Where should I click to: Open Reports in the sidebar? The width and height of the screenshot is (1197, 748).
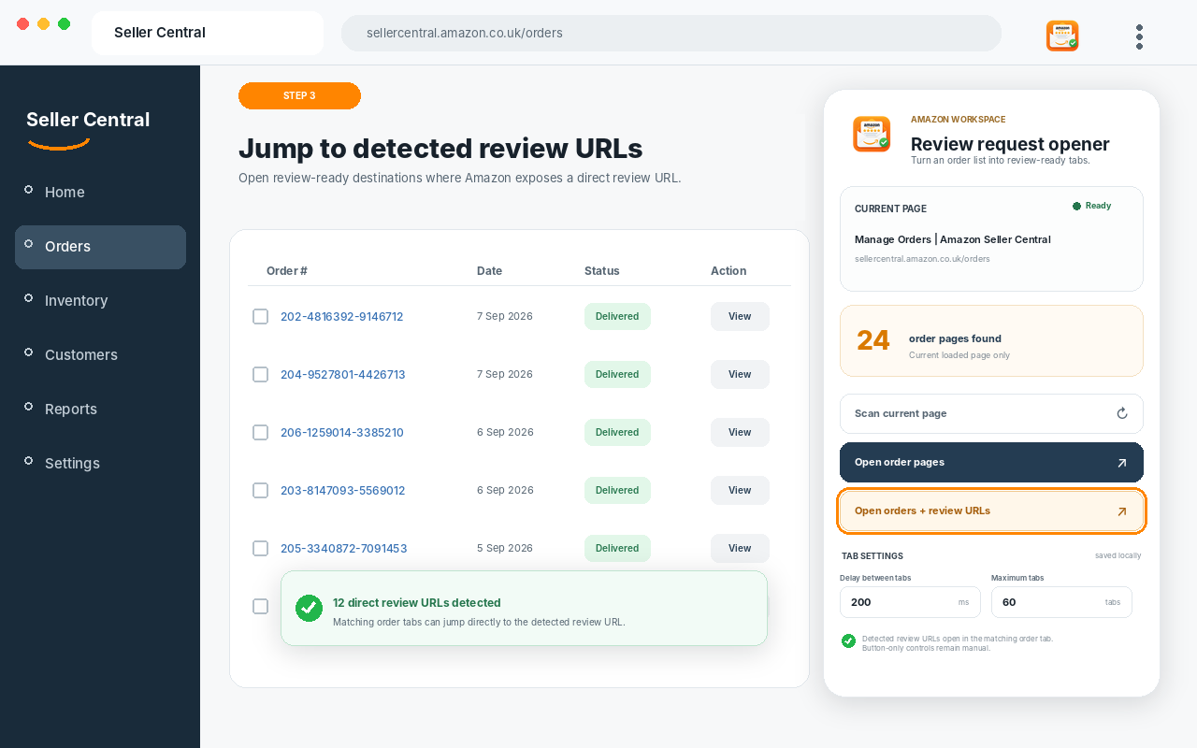[x=100, y=409]
